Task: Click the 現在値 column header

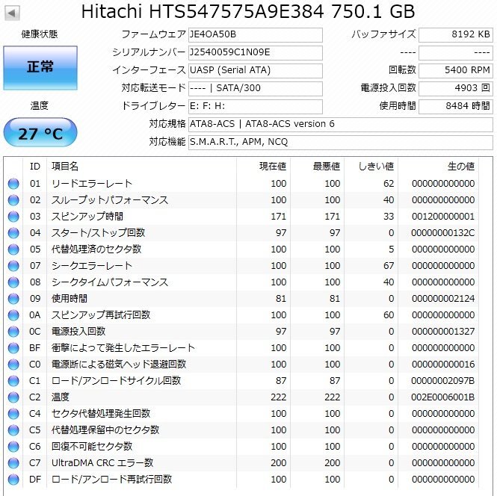Action: [x=272, y=166]
